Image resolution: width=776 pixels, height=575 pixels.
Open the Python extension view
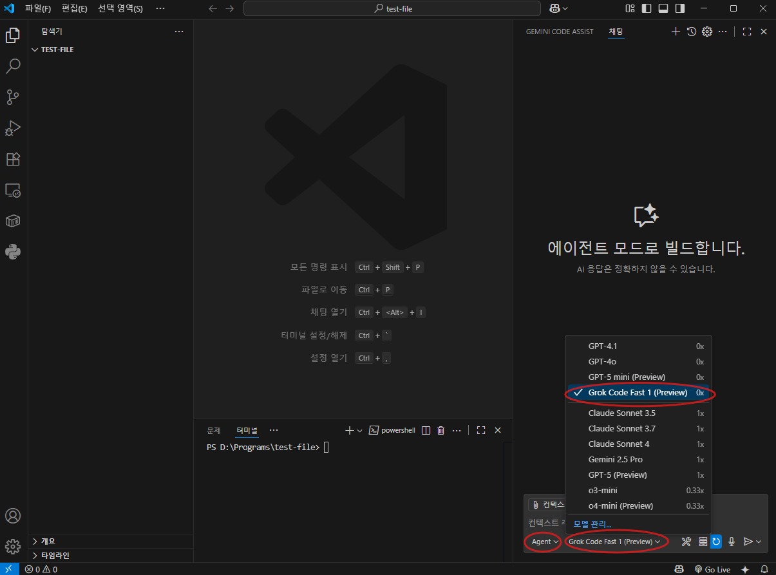point(13,252)
